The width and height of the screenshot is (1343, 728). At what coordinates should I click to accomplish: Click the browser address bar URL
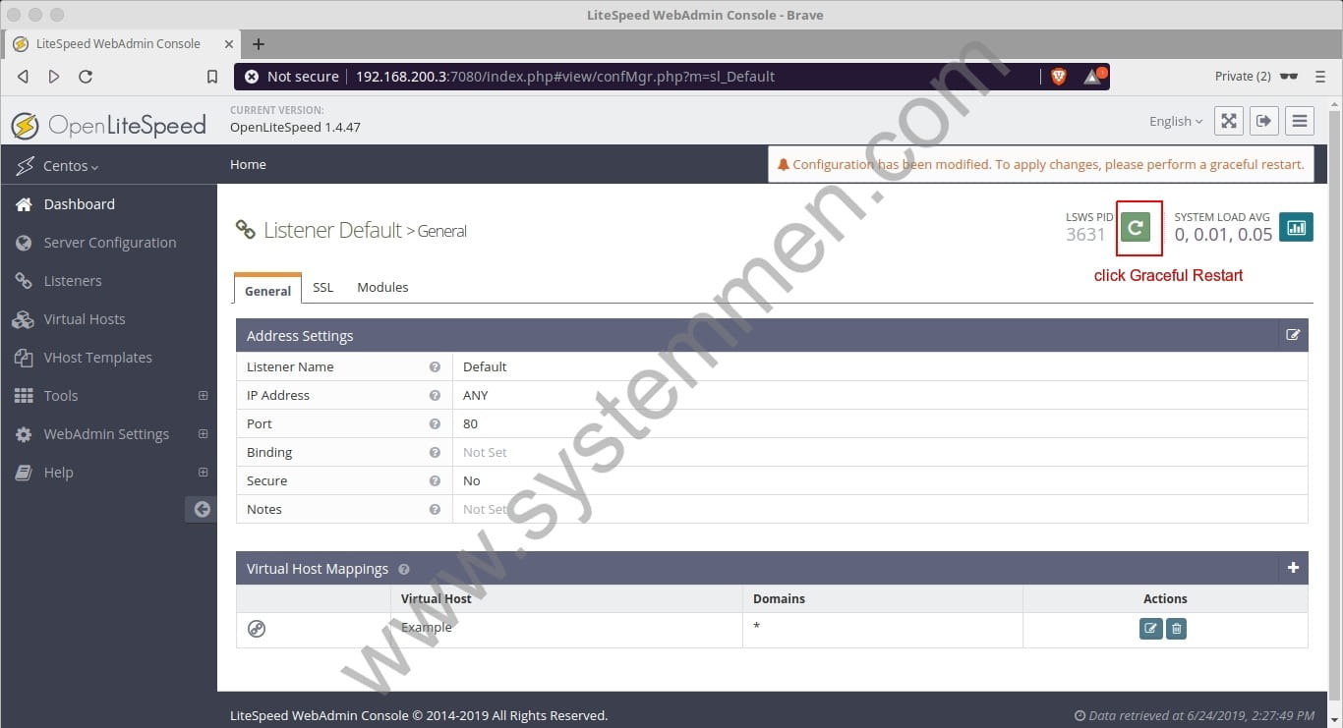coord(565,77)
